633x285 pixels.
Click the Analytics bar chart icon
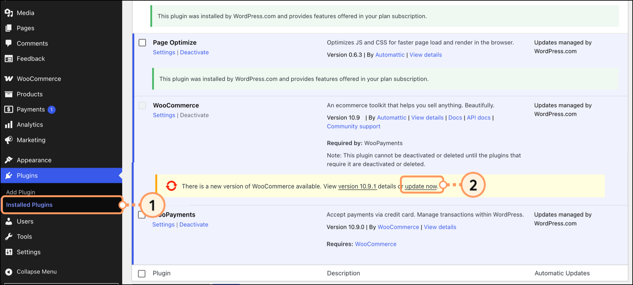point(9,124)
